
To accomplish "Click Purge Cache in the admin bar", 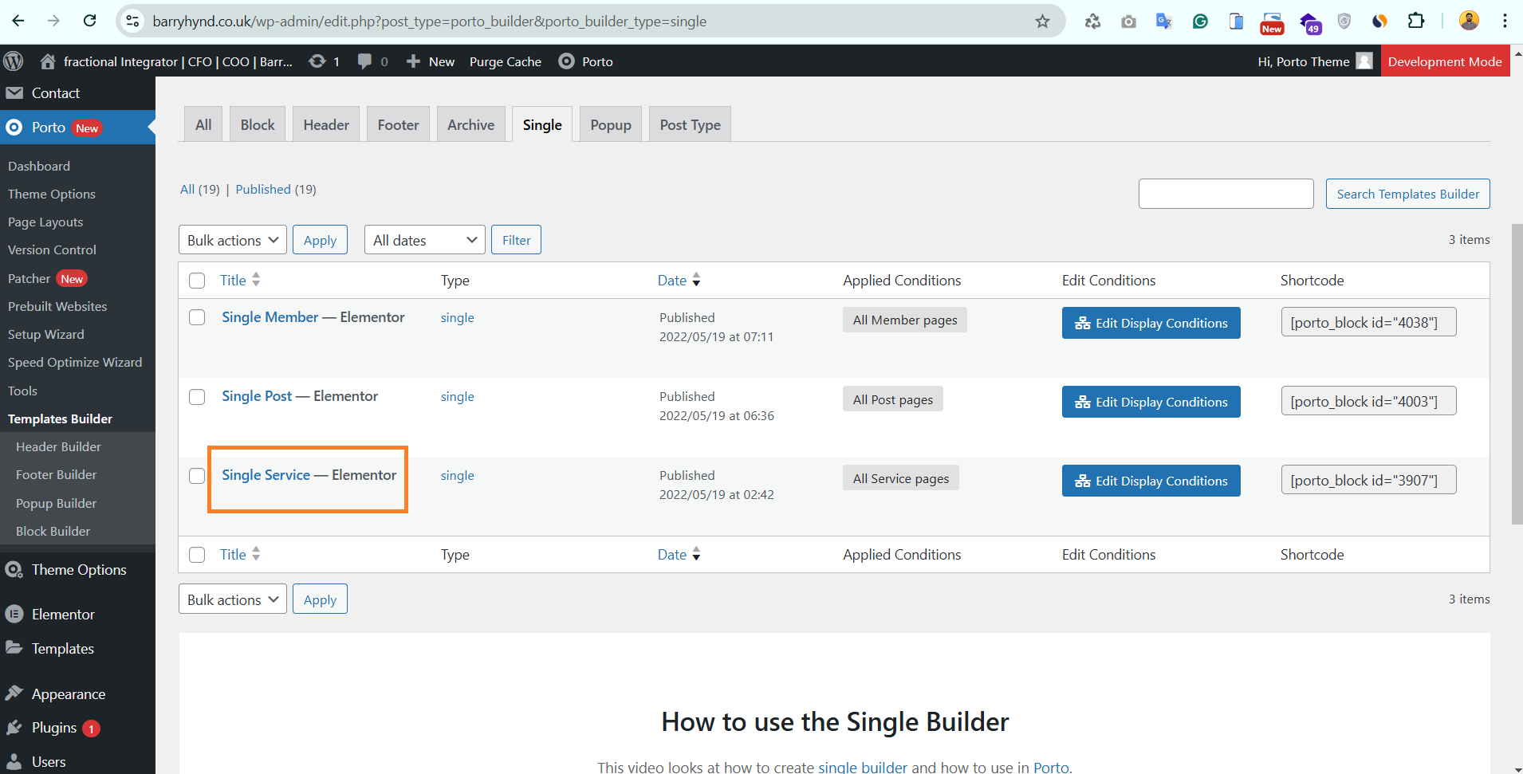I will pyautogui.click(x=506, y=61).
